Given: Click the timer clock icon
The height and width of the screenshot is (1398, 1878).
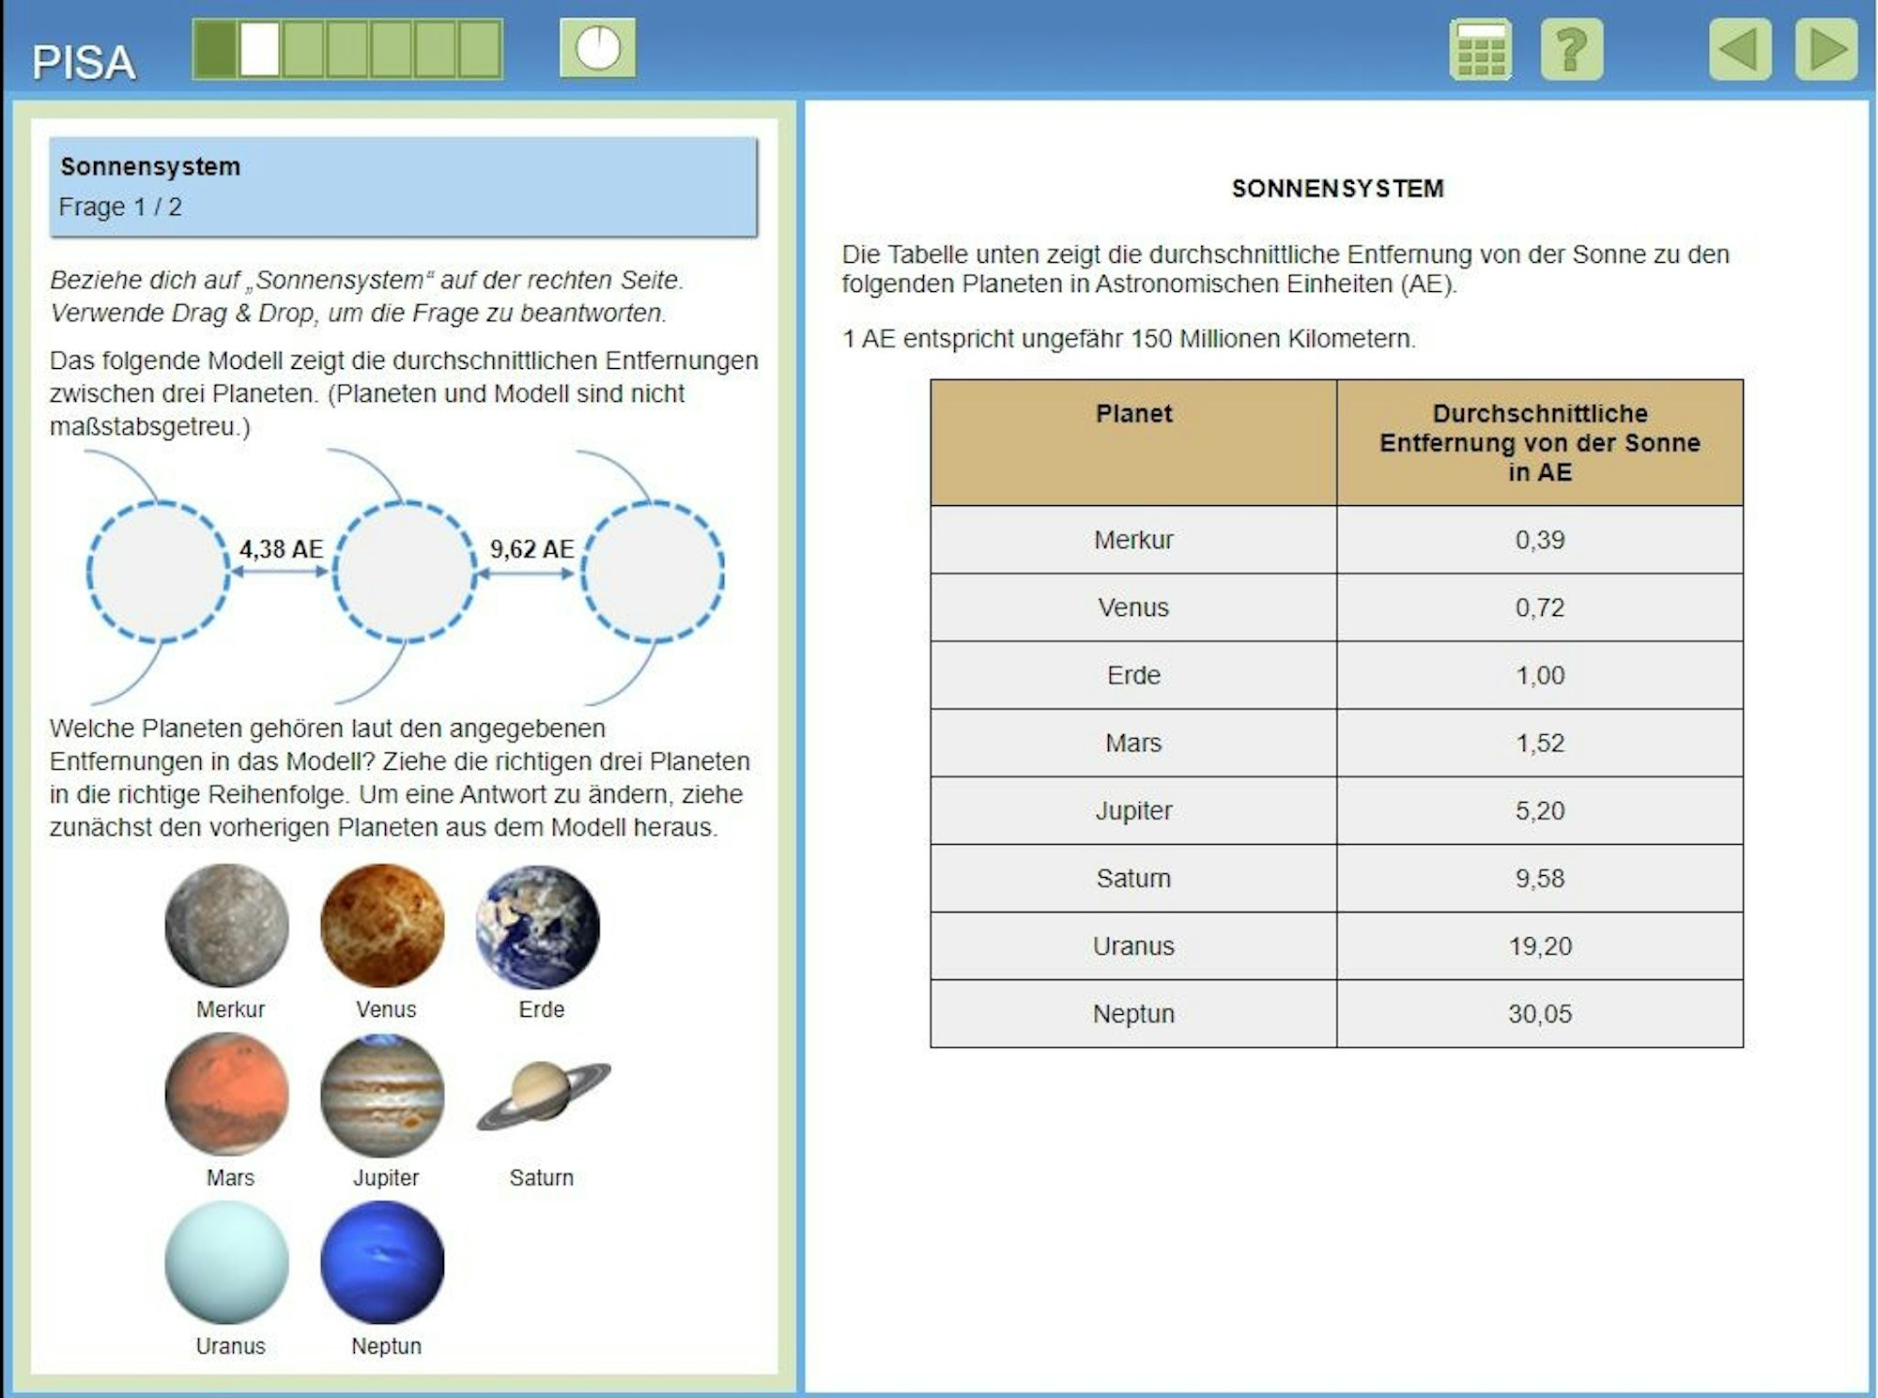Looking at the screenshot, I should 597,48.
